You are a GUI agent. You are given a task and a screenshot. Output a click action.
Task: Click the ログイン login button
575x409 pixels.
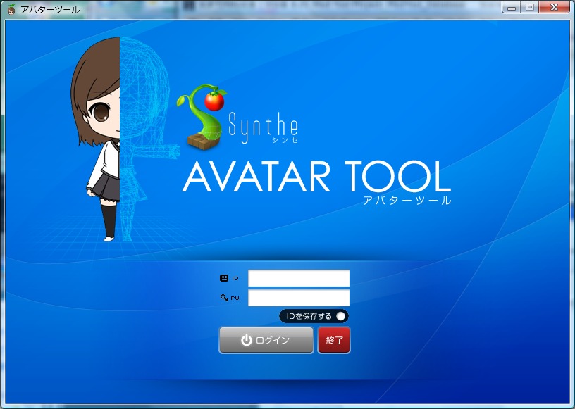coord(266,340)
